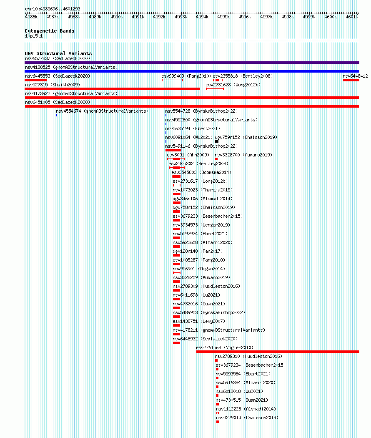
Task: Click nsv3229014 (Chaisson2019) label
Action: [247, 418]
